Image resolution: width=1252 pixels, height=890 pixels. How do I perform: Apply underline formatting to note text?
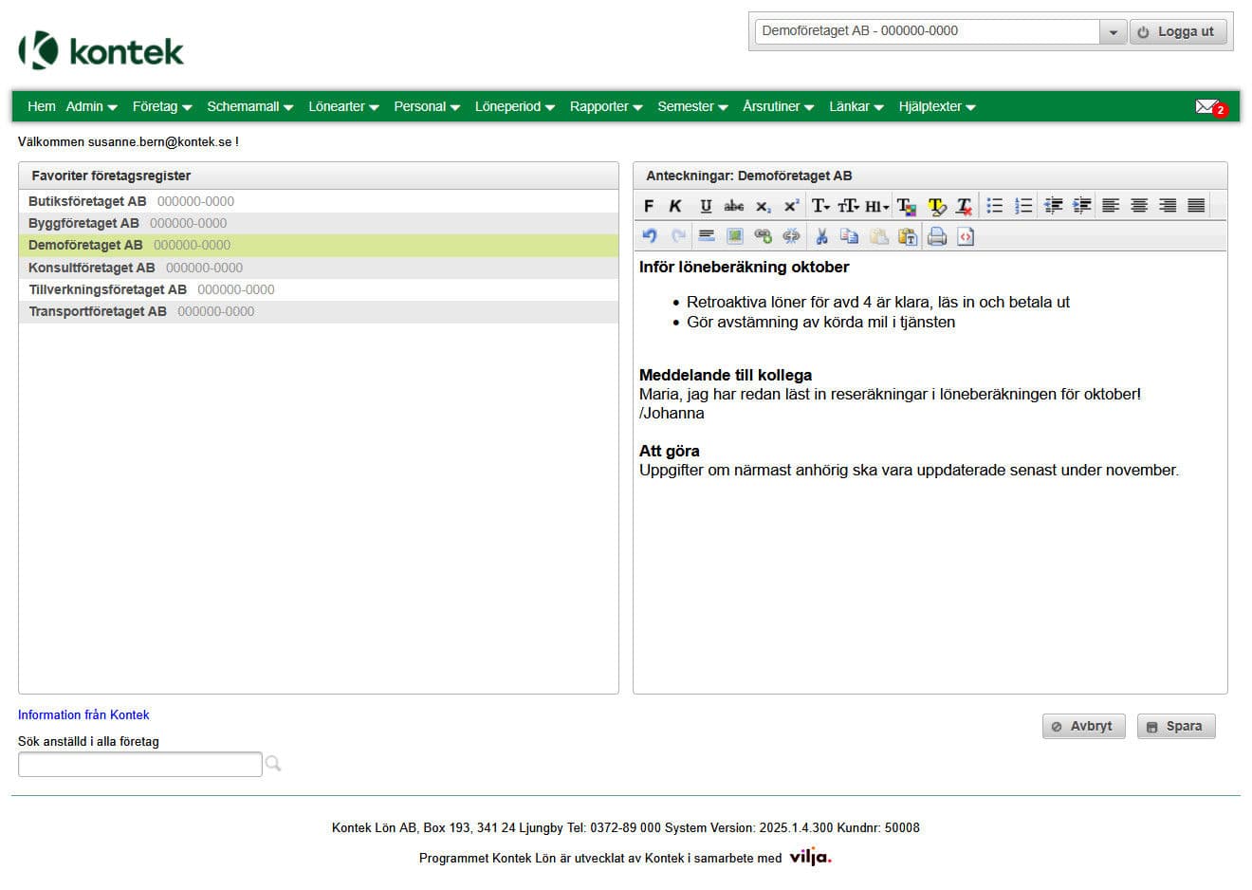(x=706, y=206)
